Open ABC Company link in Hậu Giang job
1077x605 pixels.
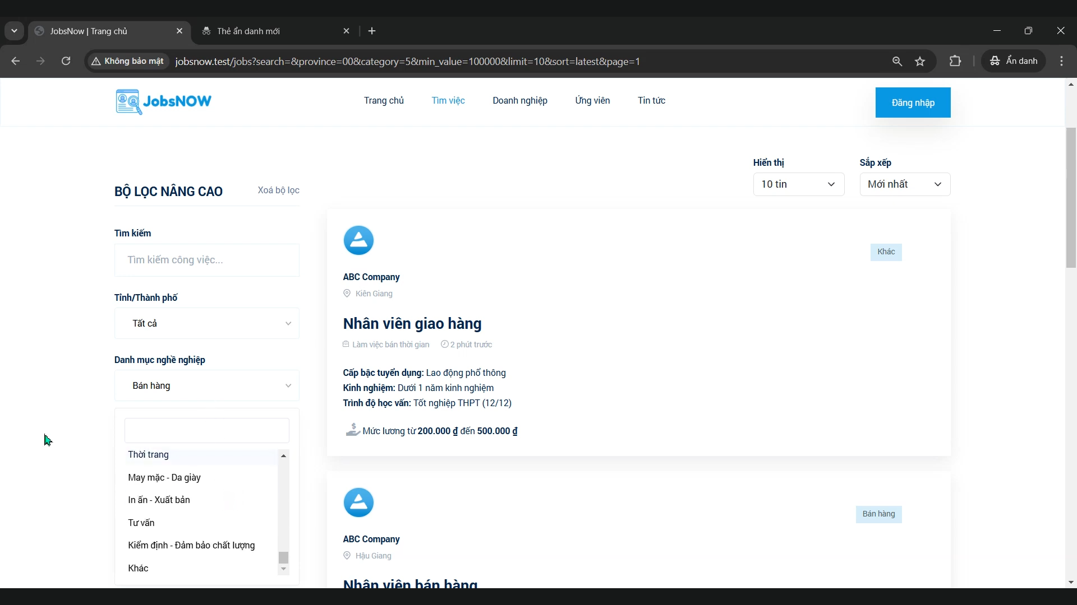click(x=371, y=539)
